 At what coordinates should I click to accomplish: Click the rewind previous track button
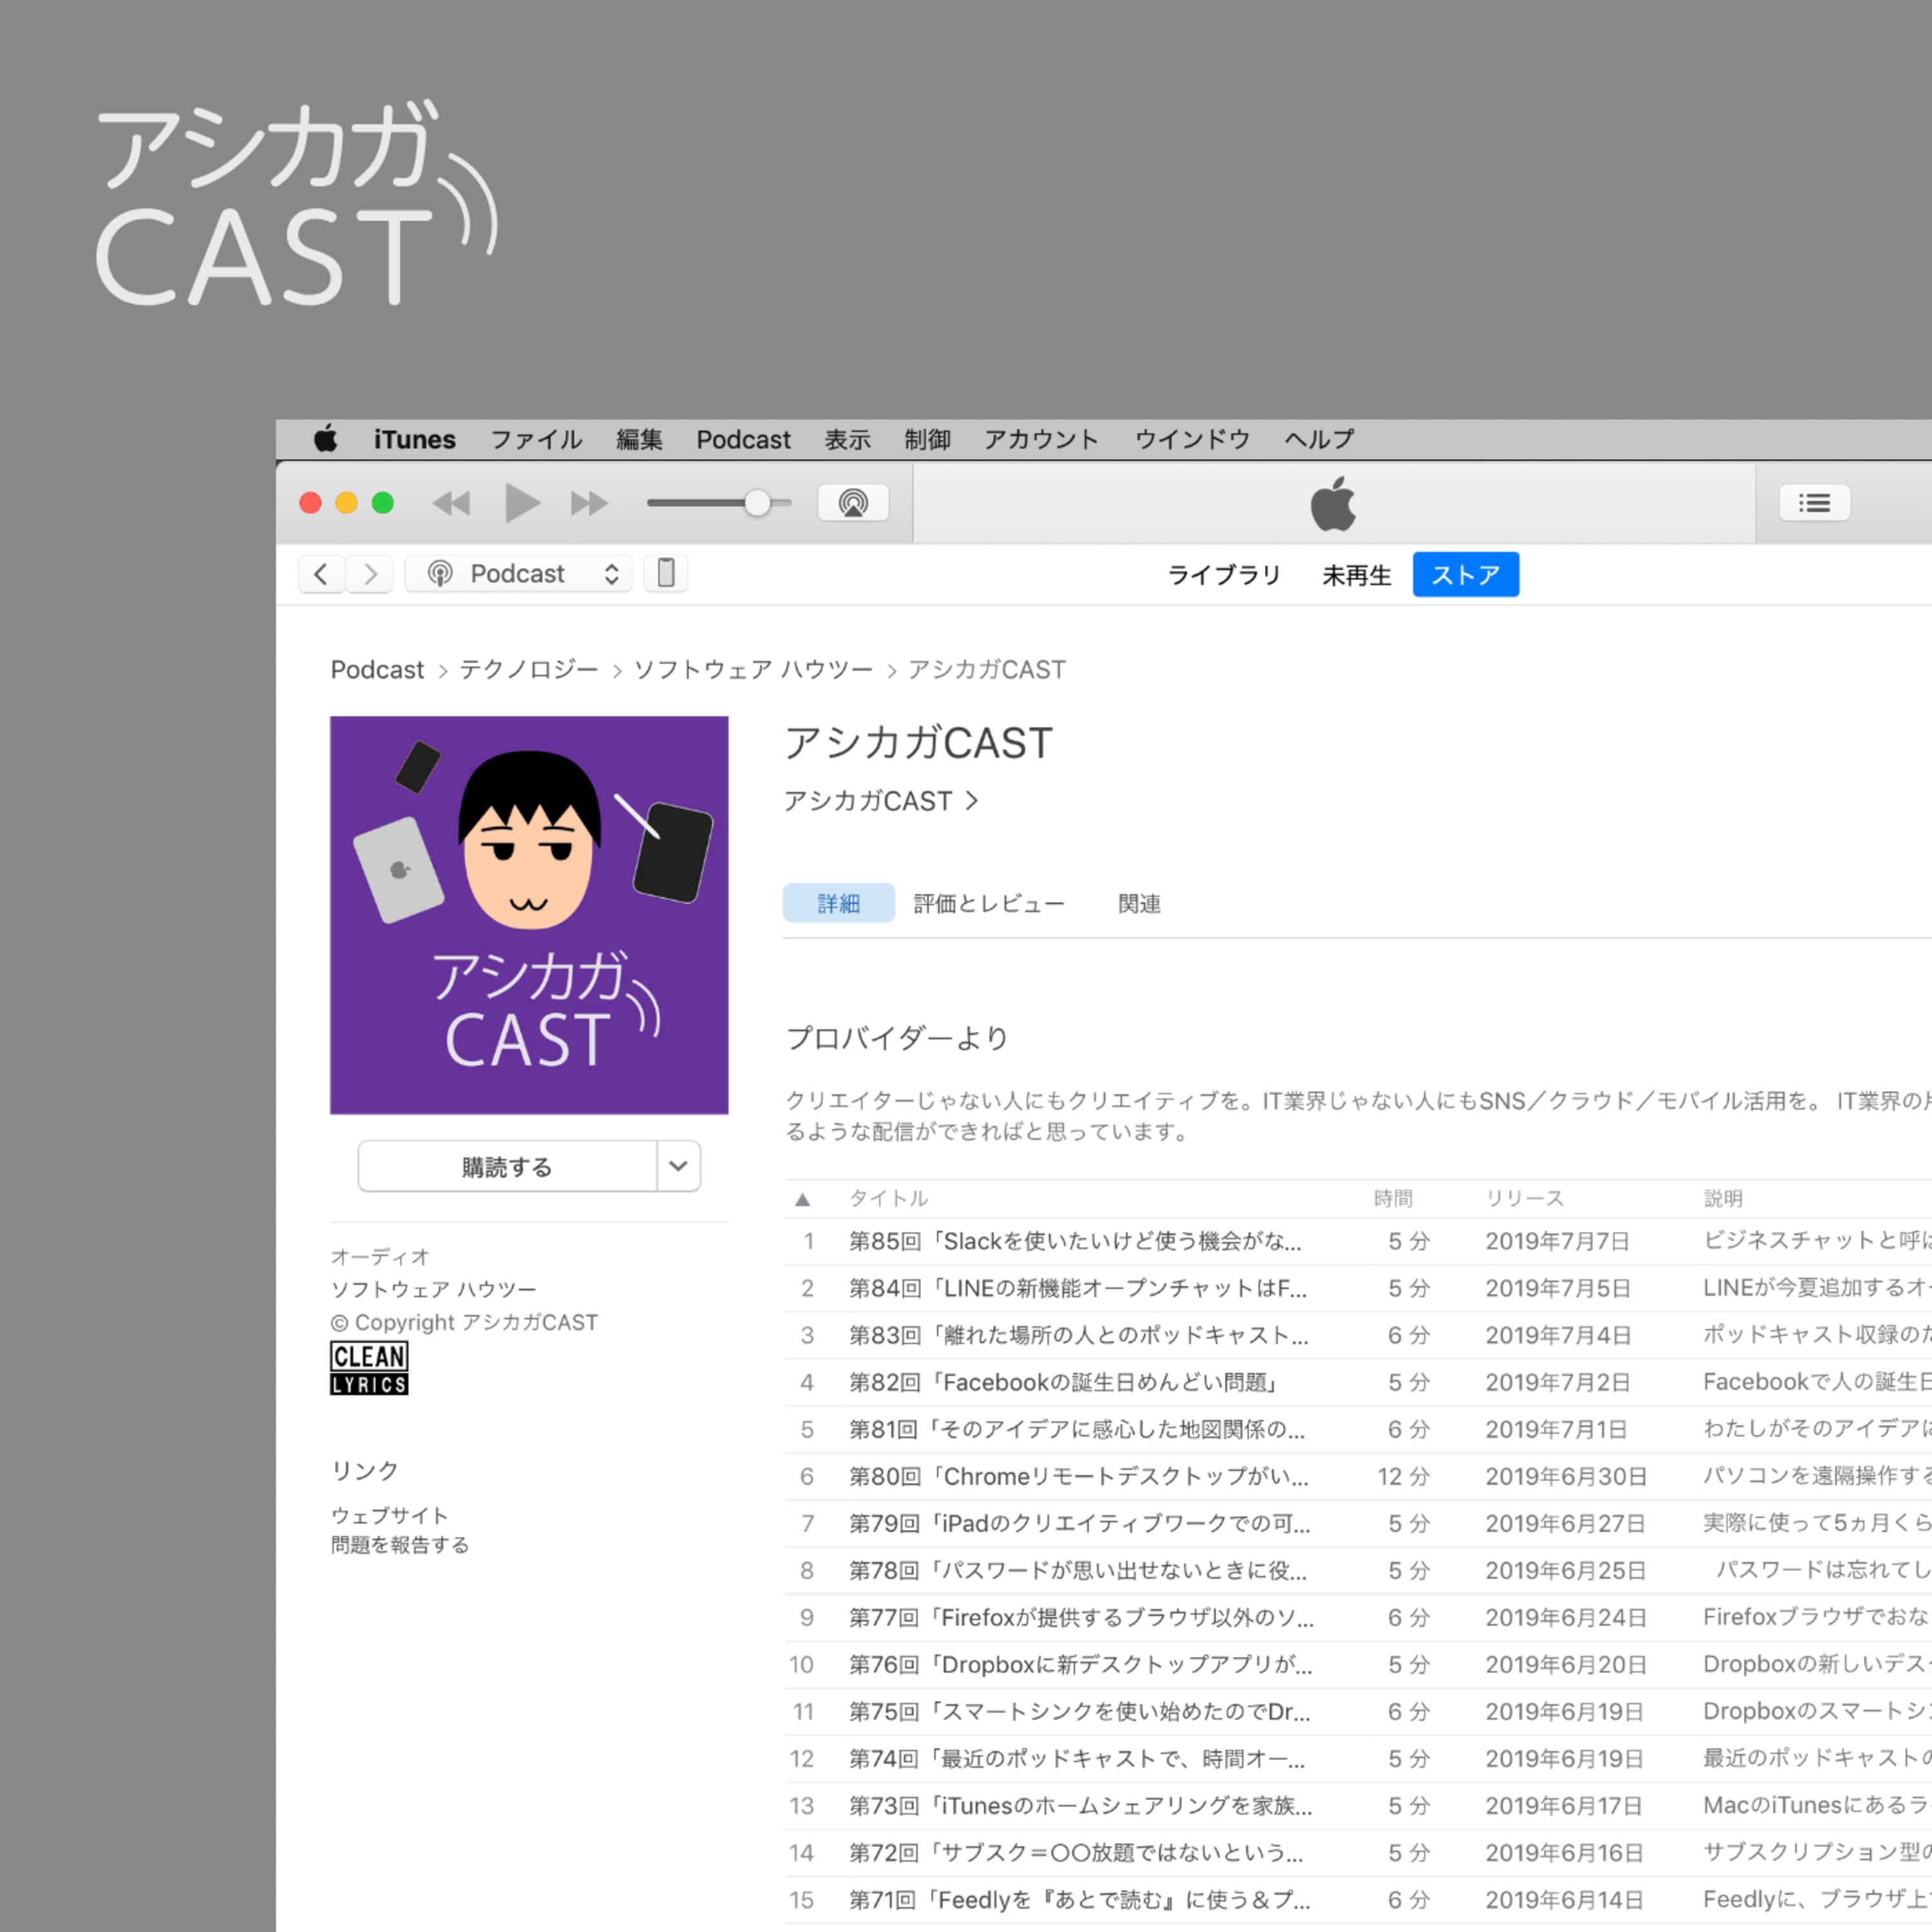coord(451,503)
